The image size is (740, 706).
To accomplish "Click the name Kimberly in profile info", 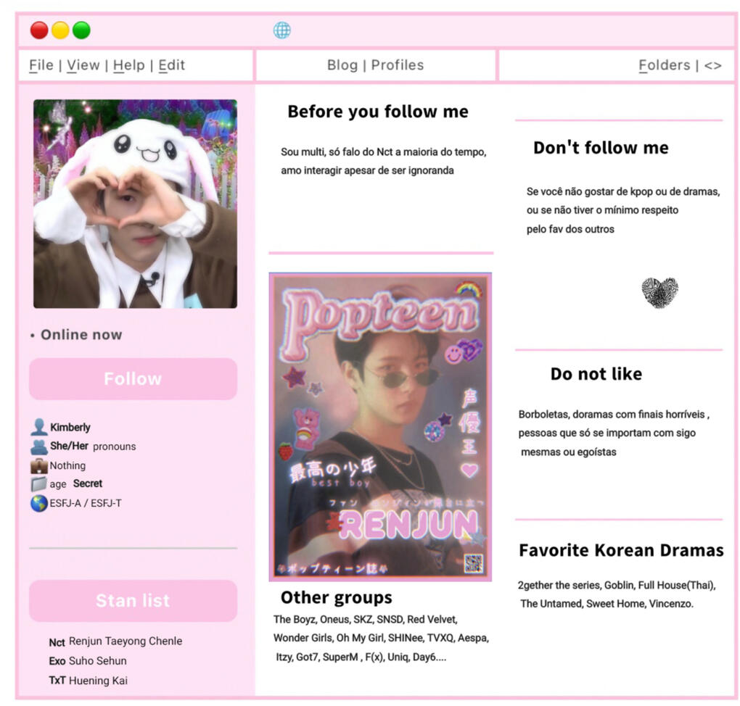I will (x=70, y=427).
